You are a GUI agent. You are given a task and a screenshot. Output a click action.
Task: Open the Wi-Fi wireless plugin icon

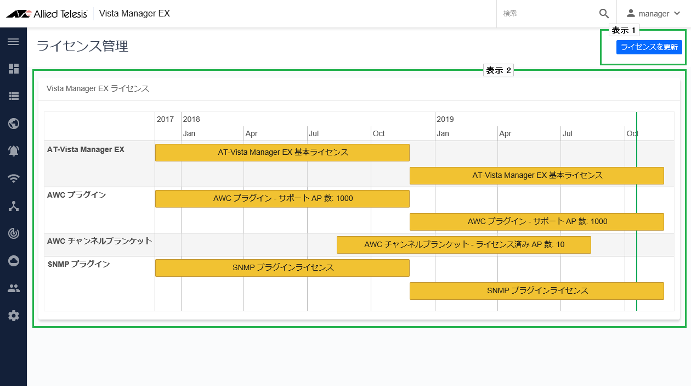pyautogui.click(x=13, y=178)
